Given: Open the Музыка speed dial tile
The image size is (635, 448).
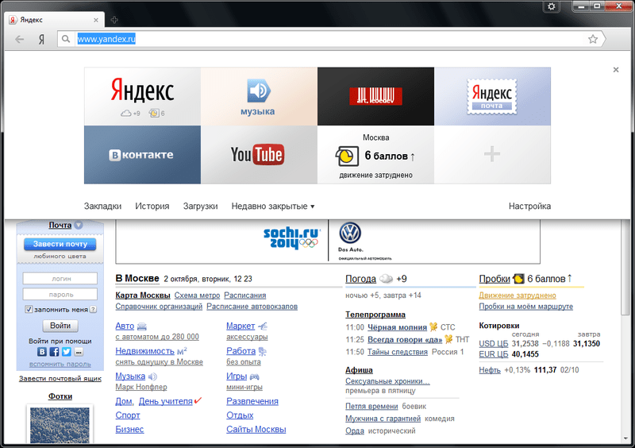Looking at the screenshot, I should pos(260,96).
